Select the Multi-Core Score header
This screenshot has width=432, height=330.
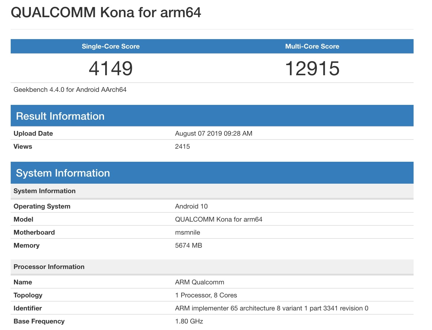click(x=312, y=46)
